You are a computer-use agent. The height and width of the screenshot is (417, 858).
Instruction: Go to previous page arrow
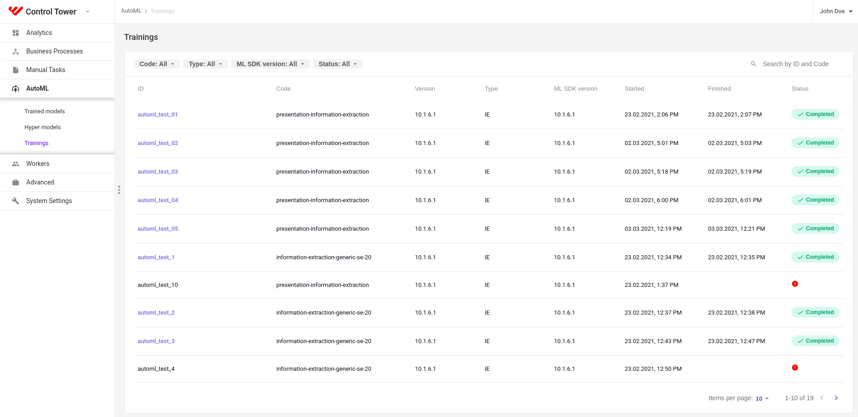[x=822, y=398]
